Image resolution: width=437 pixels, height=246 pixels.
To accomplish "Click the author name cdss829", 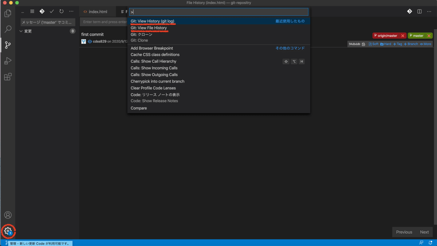I will tap(100, 41).
